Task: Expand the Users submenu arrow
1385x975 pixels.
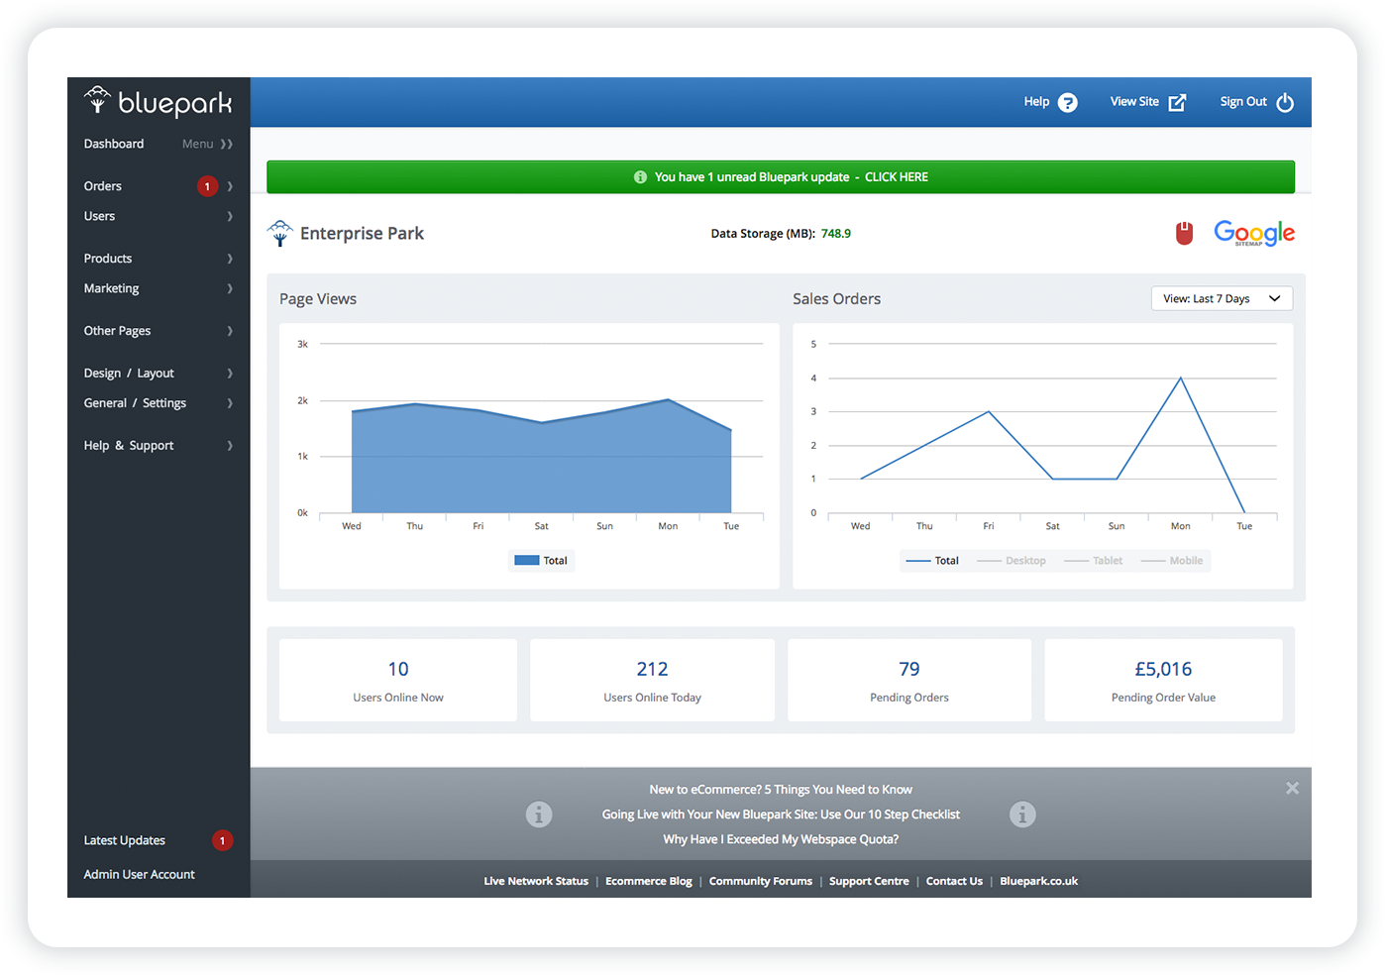Action: [x=230, y=216]
